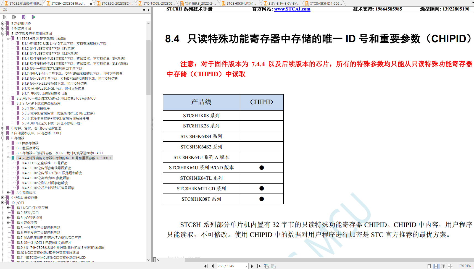
Task: Click the bookmark with blue arrow icon
Action: coord(24,17)
